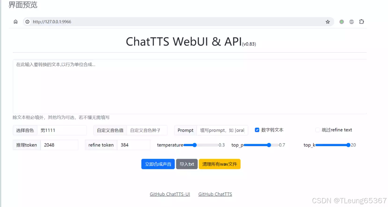Image resolution: width=388 pixels, height=207 pixels.
Task: Open the ABP adblock extension icon
Action: click(x=352, y=22)
